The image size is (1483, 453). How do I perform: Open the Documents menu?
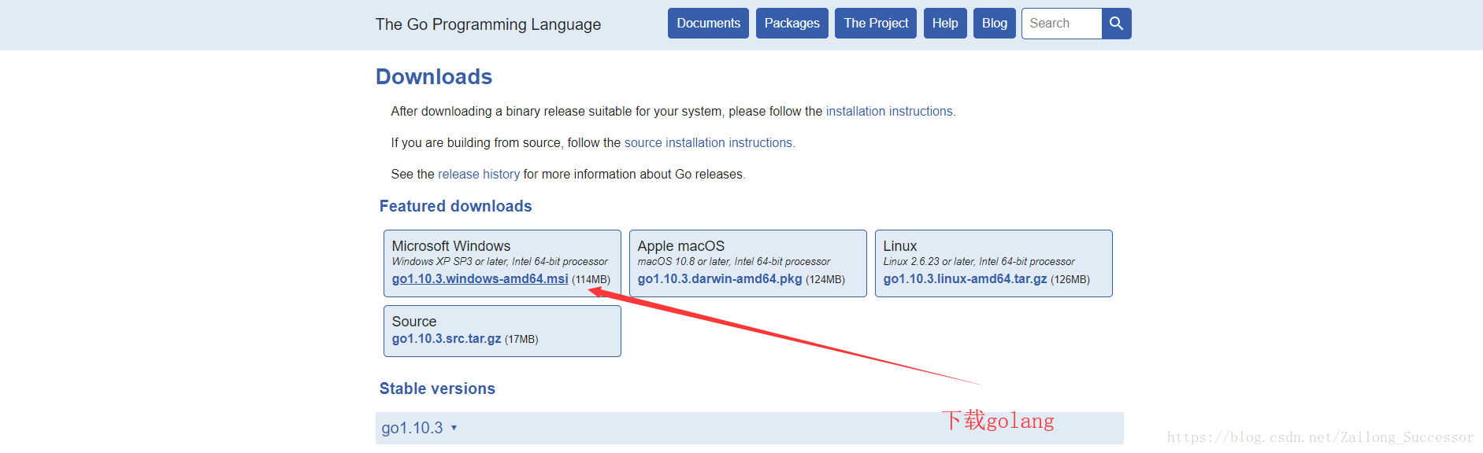coord(708,24)
